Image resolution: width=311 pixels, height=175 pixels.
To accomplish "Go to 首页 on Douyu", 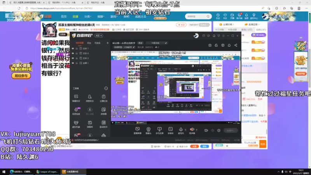I will (64, 16).
